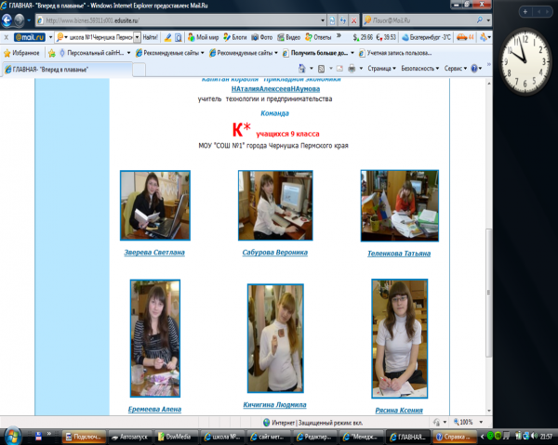Open Кичигина Людмила link
558x445 pixels.
pos(274,405)
